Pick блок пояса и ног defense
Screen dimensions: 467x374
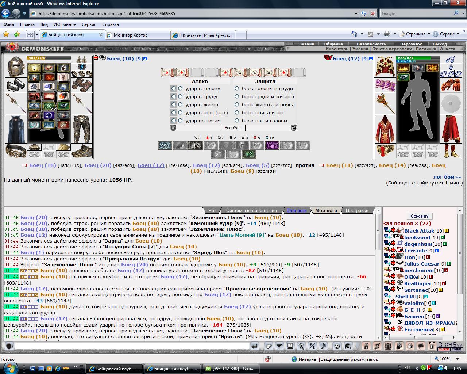coord(237,112)
